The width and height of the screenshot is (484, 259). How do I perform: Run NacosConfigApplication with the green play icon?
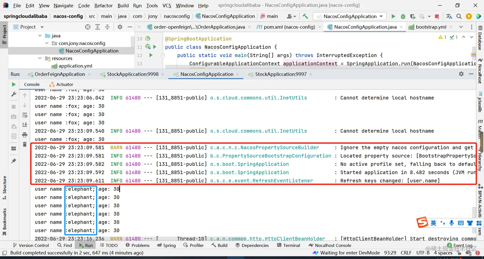point(393,16)
